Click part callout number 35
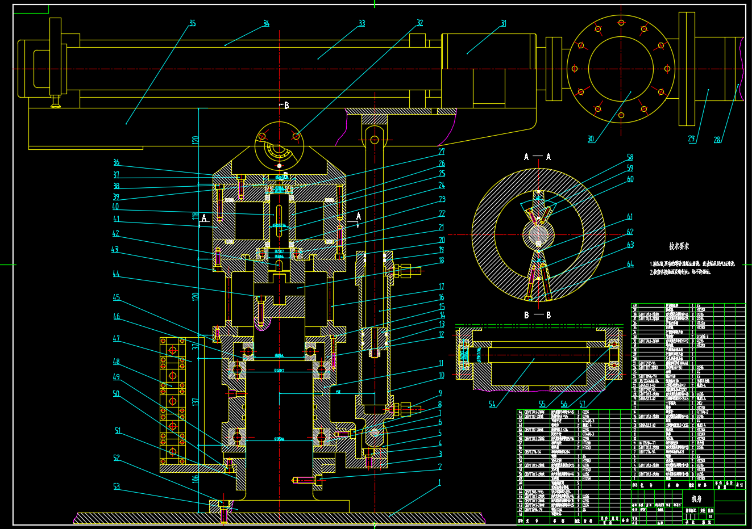752x529 pixels. tap(192, 23)
